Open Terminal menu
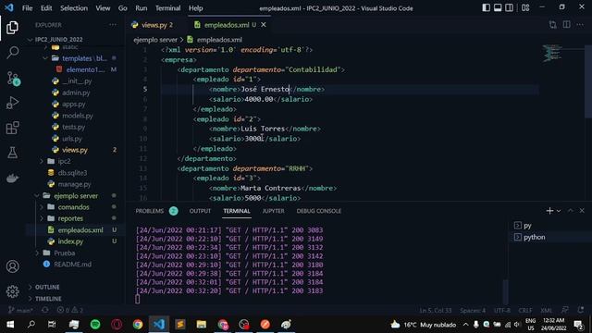Image resolution: width=592 pixels, height=333 pixels. pos(167,8)
